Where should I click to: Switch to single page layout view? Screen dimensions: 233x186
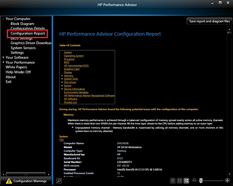click(x=173, y=180)
